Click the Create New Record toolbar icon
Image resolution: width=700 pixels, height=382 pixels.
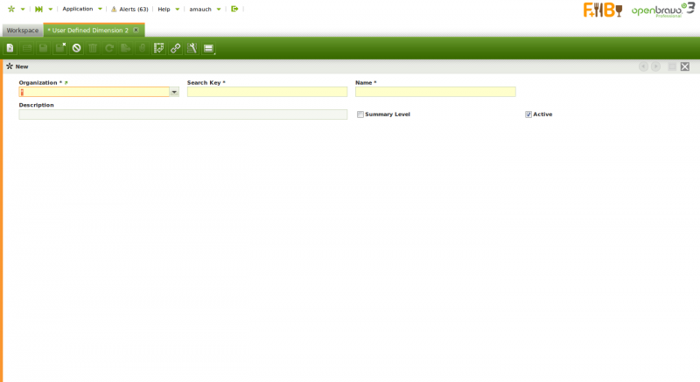(10, 48)
